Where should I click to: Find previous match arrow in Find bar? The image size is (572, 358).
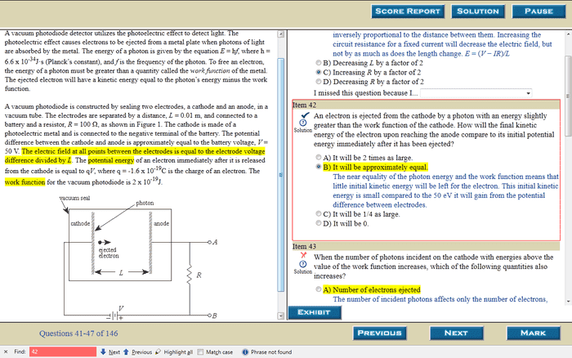click(x=126, y=351)
